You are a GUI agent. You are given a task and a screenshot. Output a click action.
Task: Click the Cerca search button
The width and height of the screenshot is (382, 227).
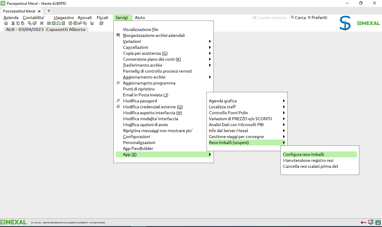pyautogui.click(x=298, y=18)
